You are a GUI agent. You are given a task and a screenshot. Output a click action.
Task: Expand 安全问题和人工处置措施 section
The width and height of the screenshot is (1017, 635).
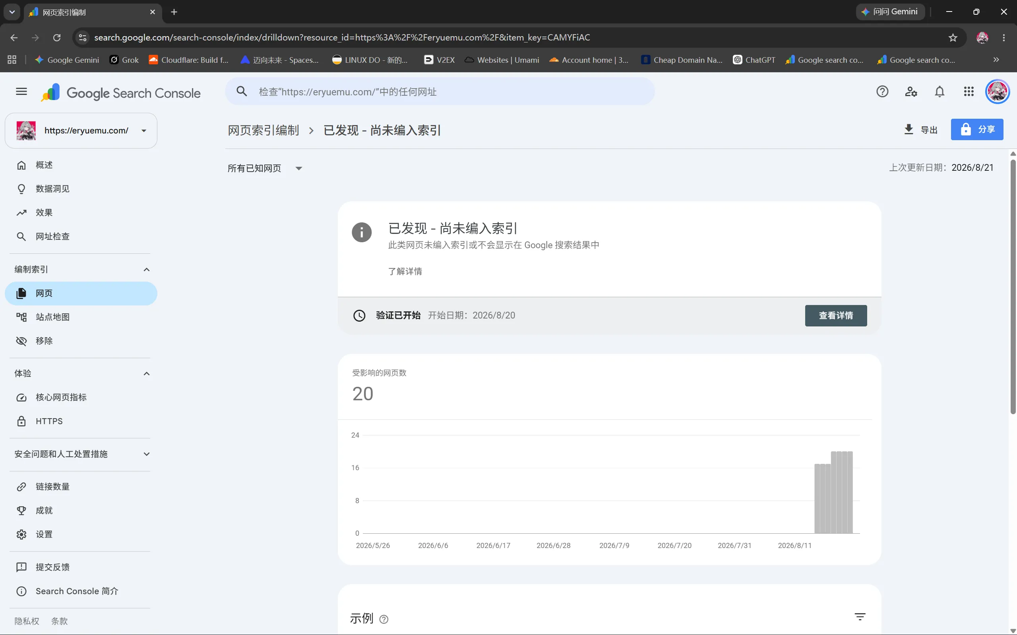point(146,454)
